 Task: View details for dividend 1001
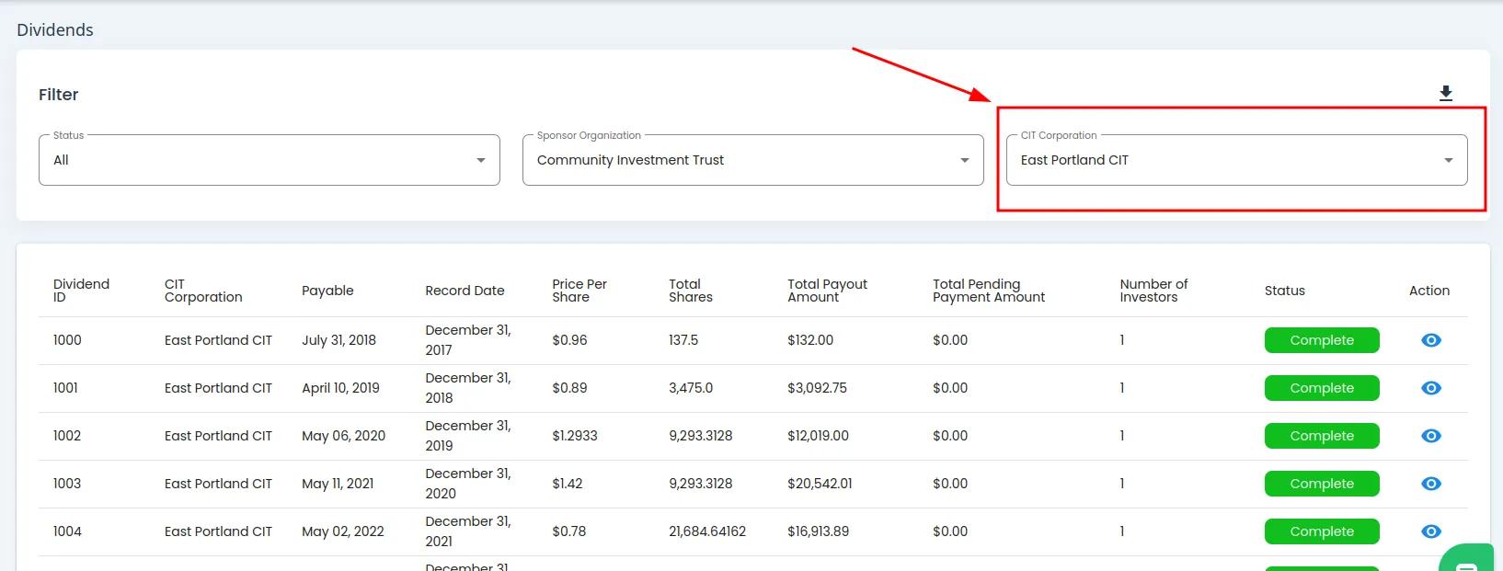(x=1430, y=388)
